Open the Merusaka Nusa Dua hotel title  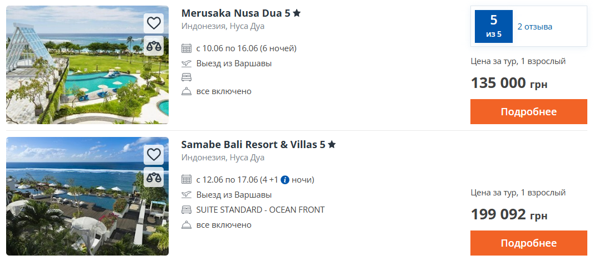click(237, 13)
